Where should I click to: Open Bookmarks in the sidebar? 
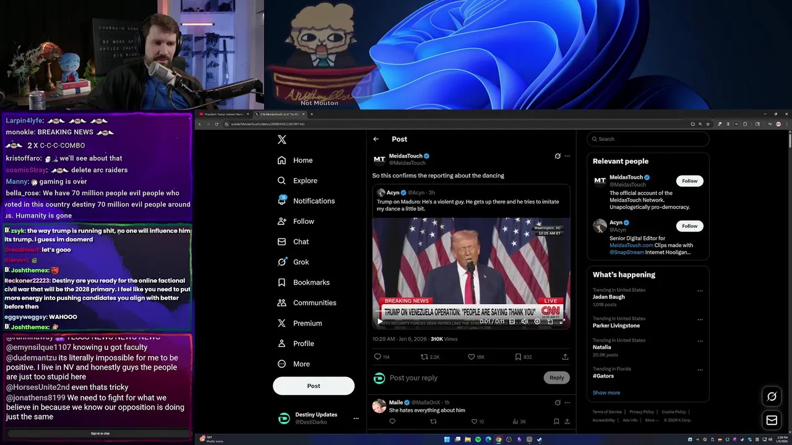click(x=303, y=282)
